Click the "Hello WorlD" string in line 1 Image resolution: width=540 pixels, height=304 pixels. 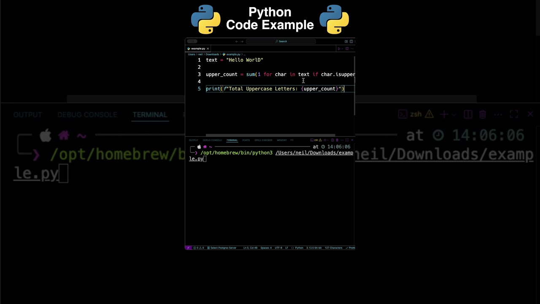click(x=245, y=60)
